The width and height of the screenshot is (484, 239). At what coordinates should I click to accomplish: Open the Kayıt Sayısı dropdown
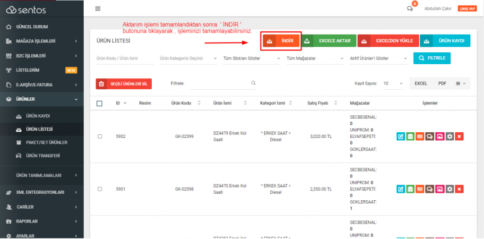point(393,84)
